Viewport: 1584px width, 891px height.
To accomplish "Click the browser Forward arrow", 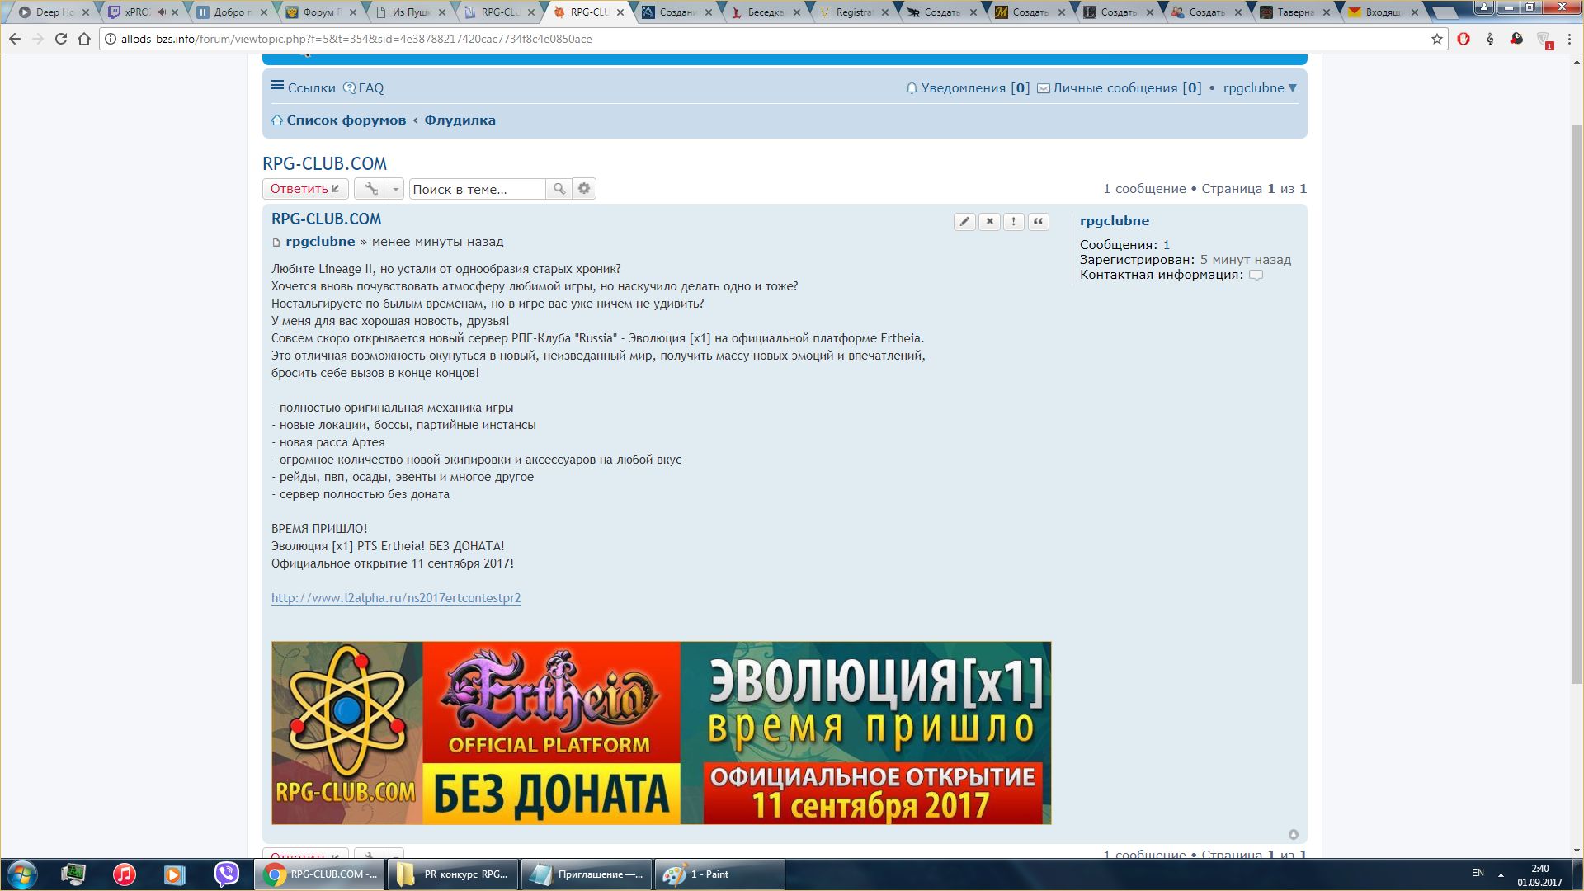I will coord(38,39).
